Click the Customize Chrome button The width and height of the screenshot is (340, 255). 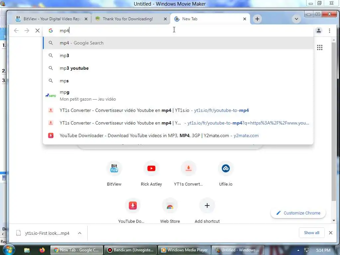click(298, 213)
